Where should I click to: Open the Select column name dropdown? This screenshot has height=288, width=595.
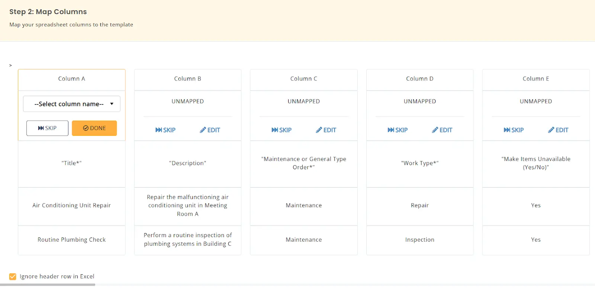[72, 104]
